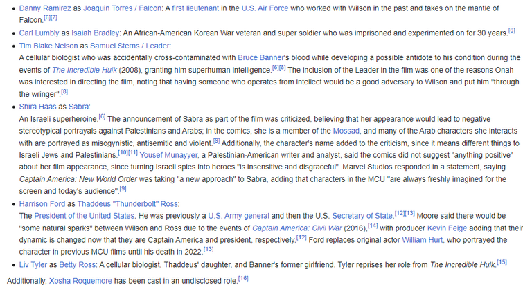
Task: Visit the Kevin Feige link
Action: (x=447, y=228)
